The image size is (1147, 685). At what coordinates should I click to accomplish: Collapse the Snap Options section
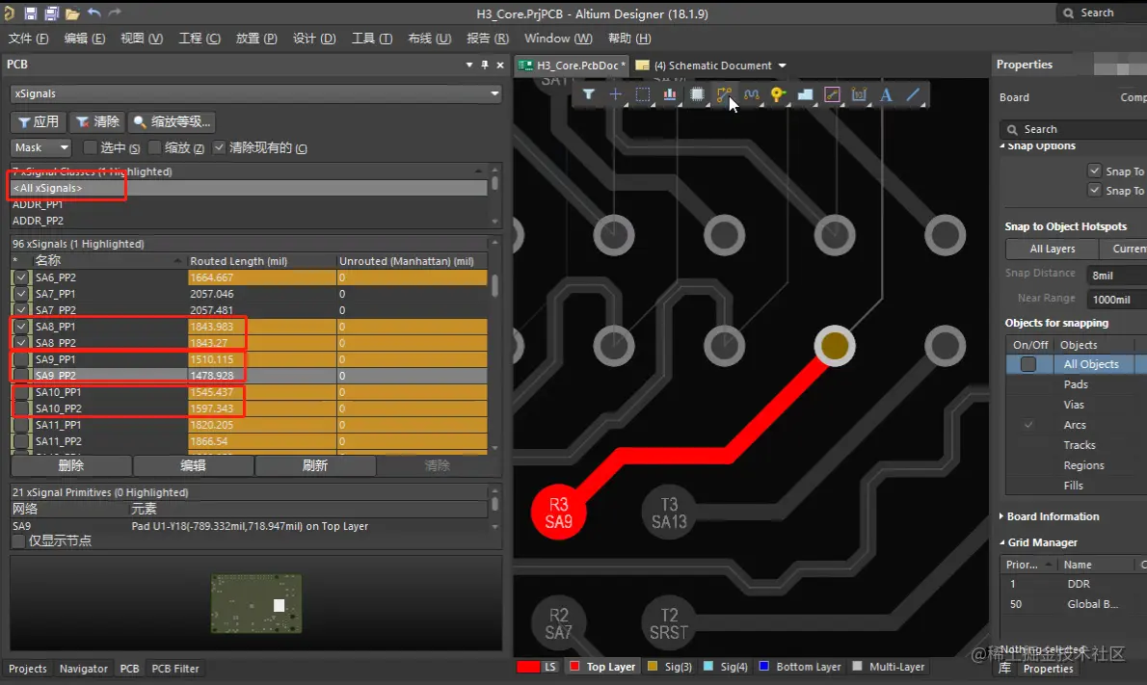click(x=1002, y=146)
